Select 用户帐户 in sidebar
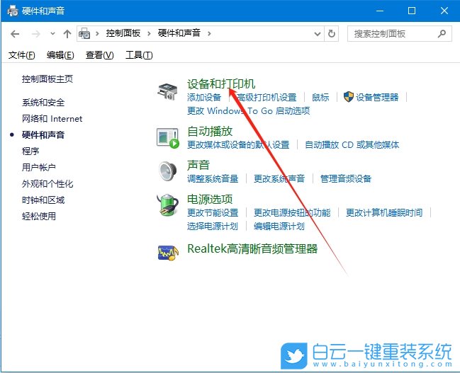Viewport: 460px width, 373px height. (x=39, y=168)
